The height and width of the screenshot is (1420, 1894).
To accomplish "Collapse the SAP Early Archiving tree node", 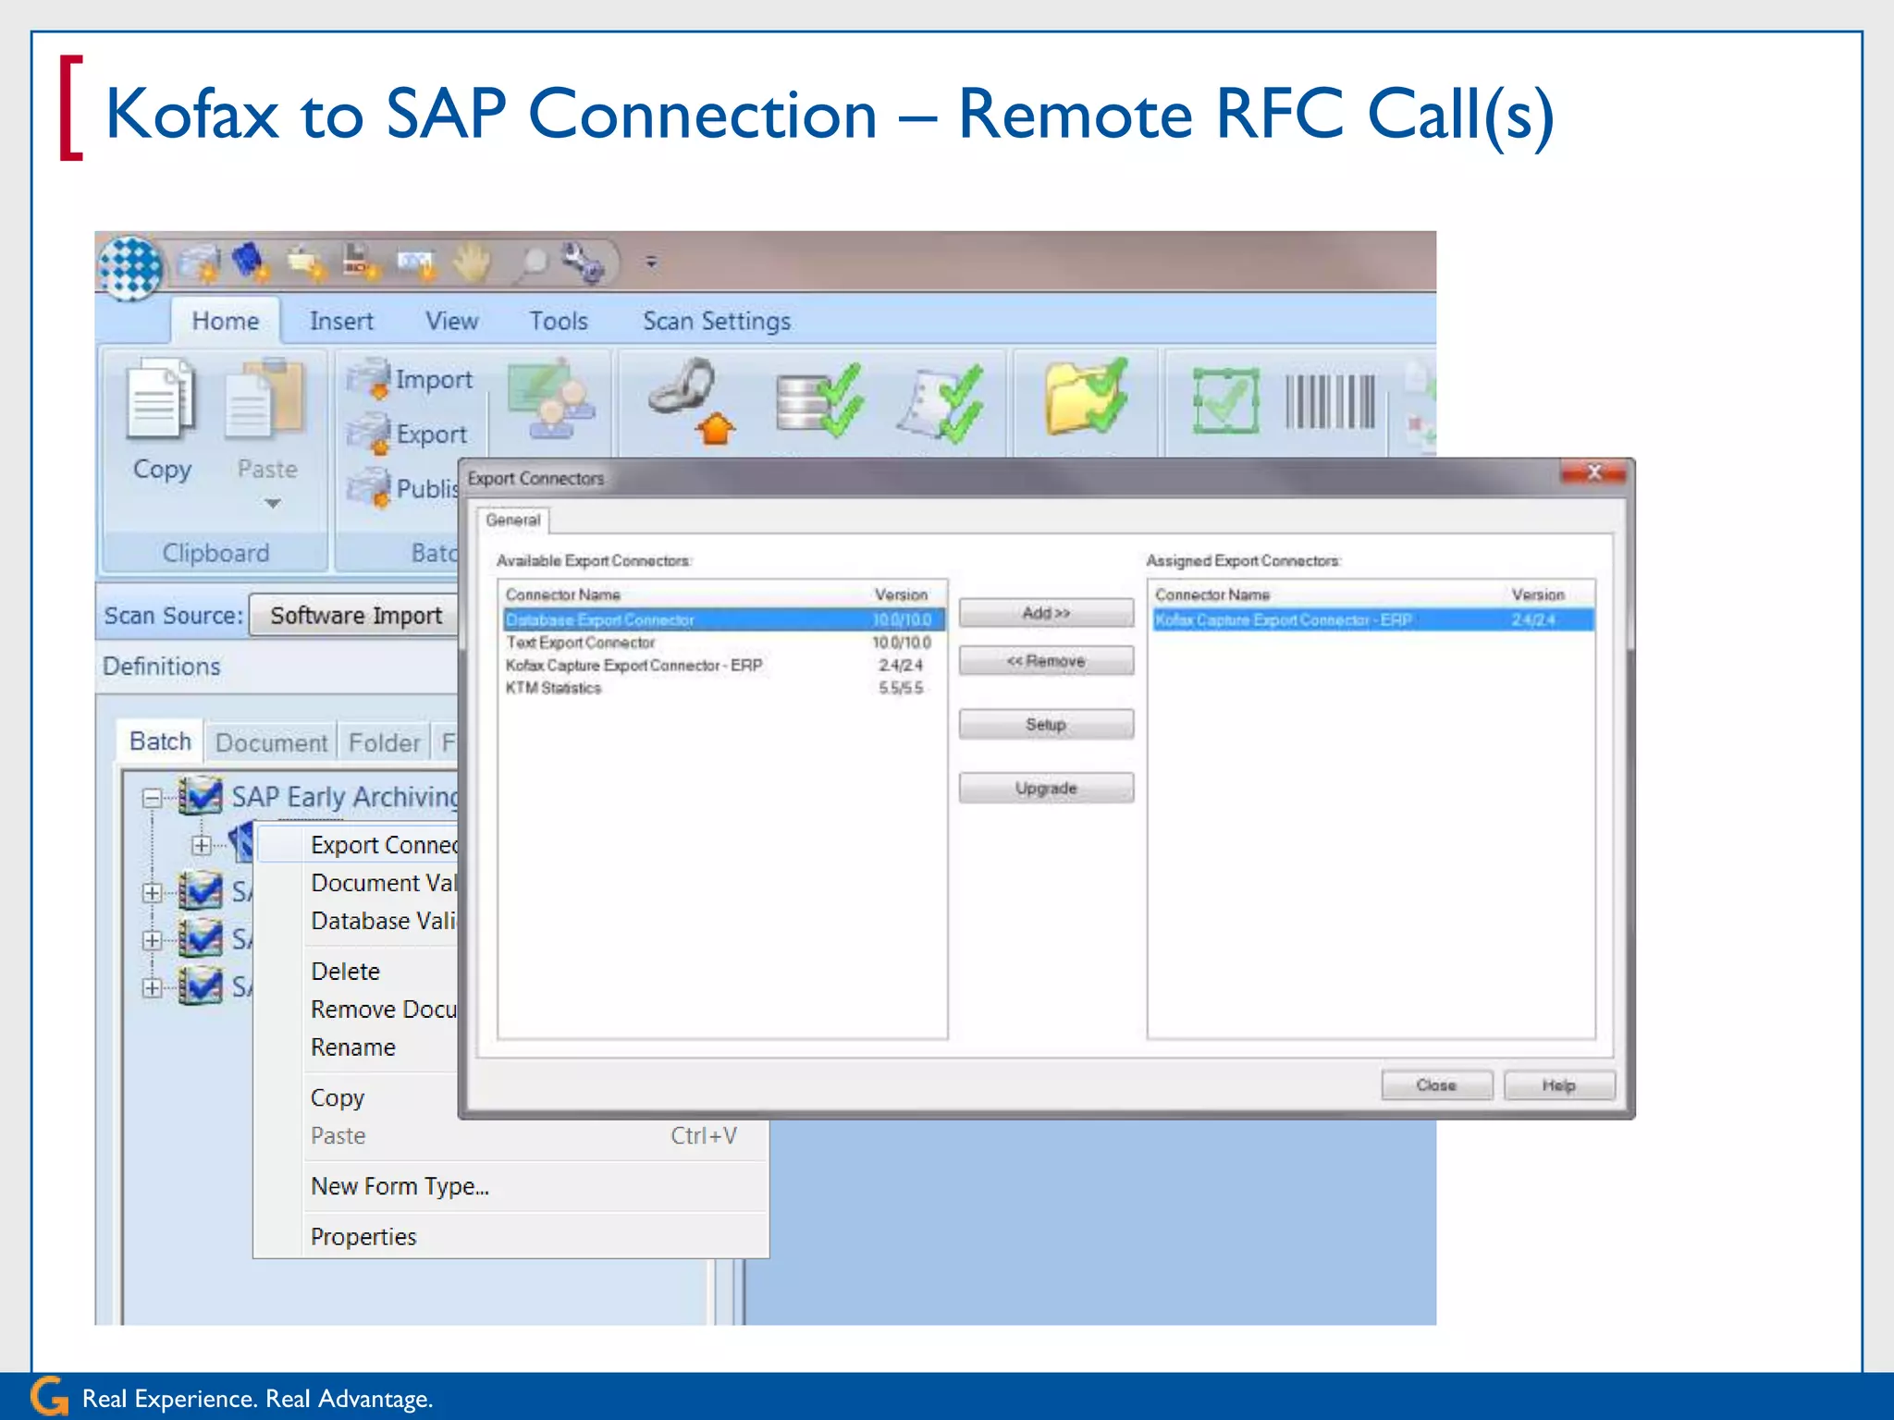I will tap(153, 799).
